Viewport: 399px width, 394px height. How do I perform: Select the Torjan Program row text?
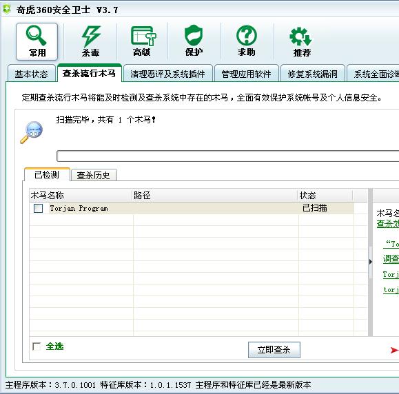pos(79,208)
